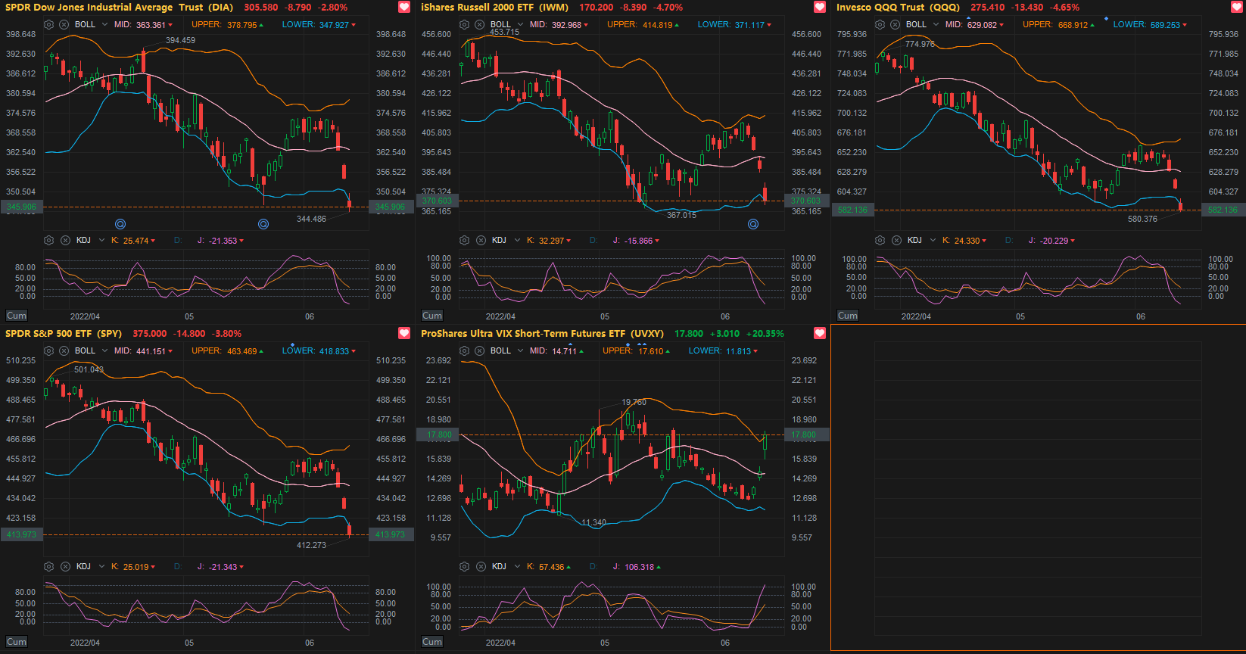Click the 345.906 price tag on DIA's left axis
1246x654 pixels.
pos(21,207)
